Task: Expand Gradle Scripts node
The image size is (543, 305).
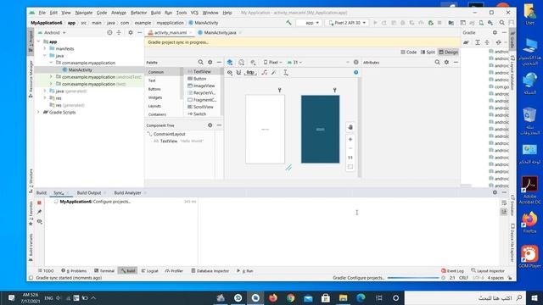Action: tap(39, 113)
